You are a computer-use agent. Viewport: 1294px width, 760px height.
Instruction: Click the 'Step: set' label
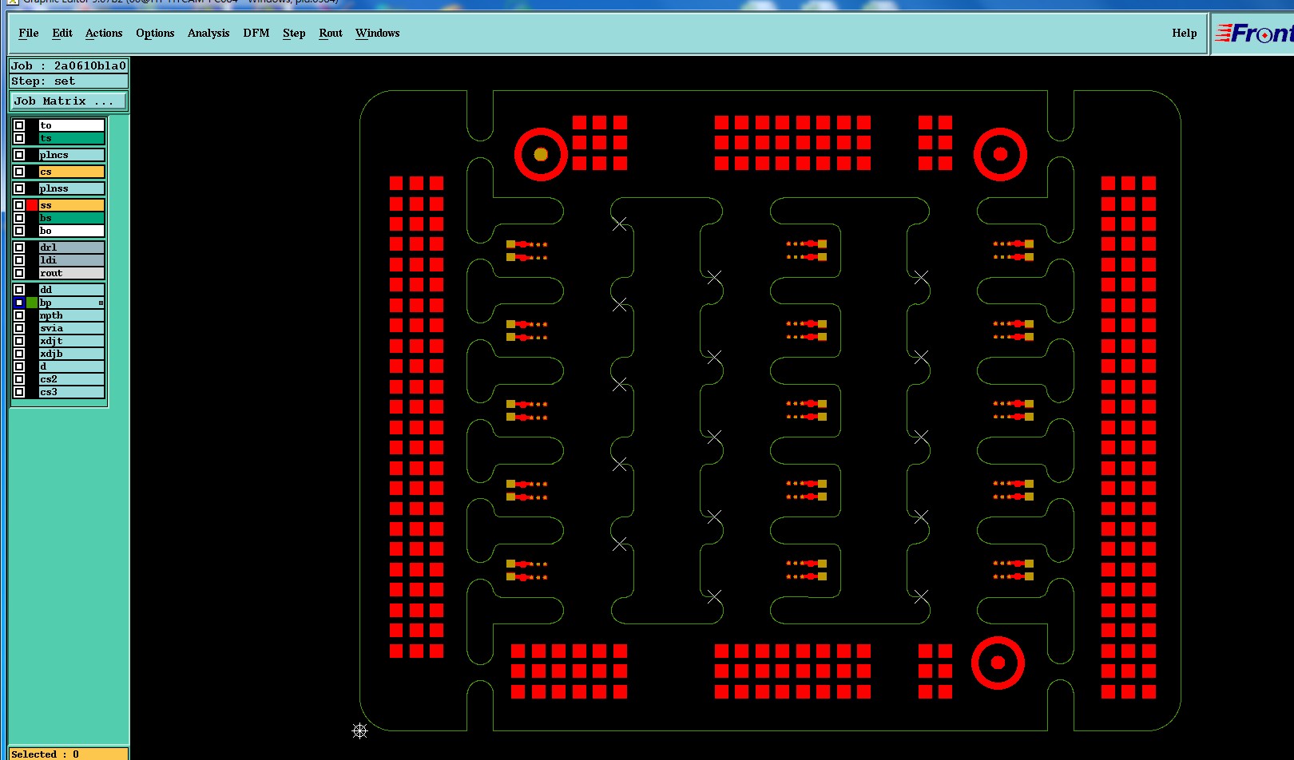69,81
